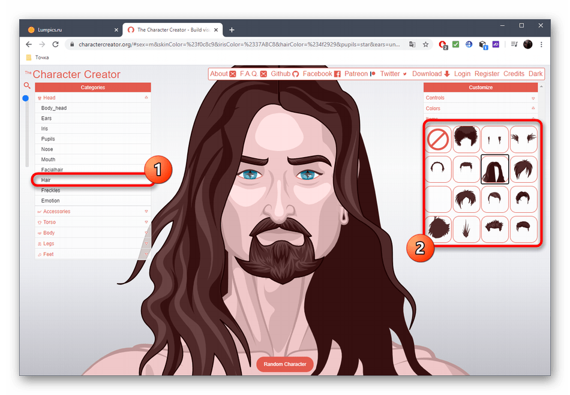Select the pigtail wings hairstyle

tap(523, 139)
